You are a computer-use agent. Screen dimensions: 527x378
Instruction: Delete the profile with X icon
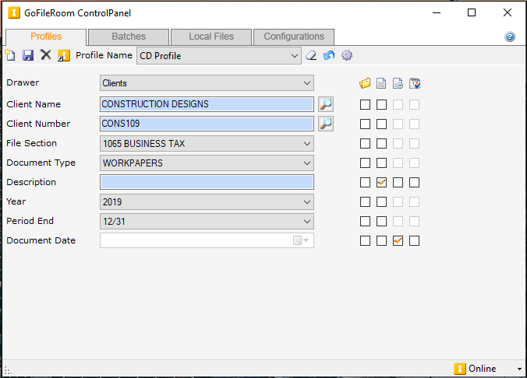coord(46,55)
